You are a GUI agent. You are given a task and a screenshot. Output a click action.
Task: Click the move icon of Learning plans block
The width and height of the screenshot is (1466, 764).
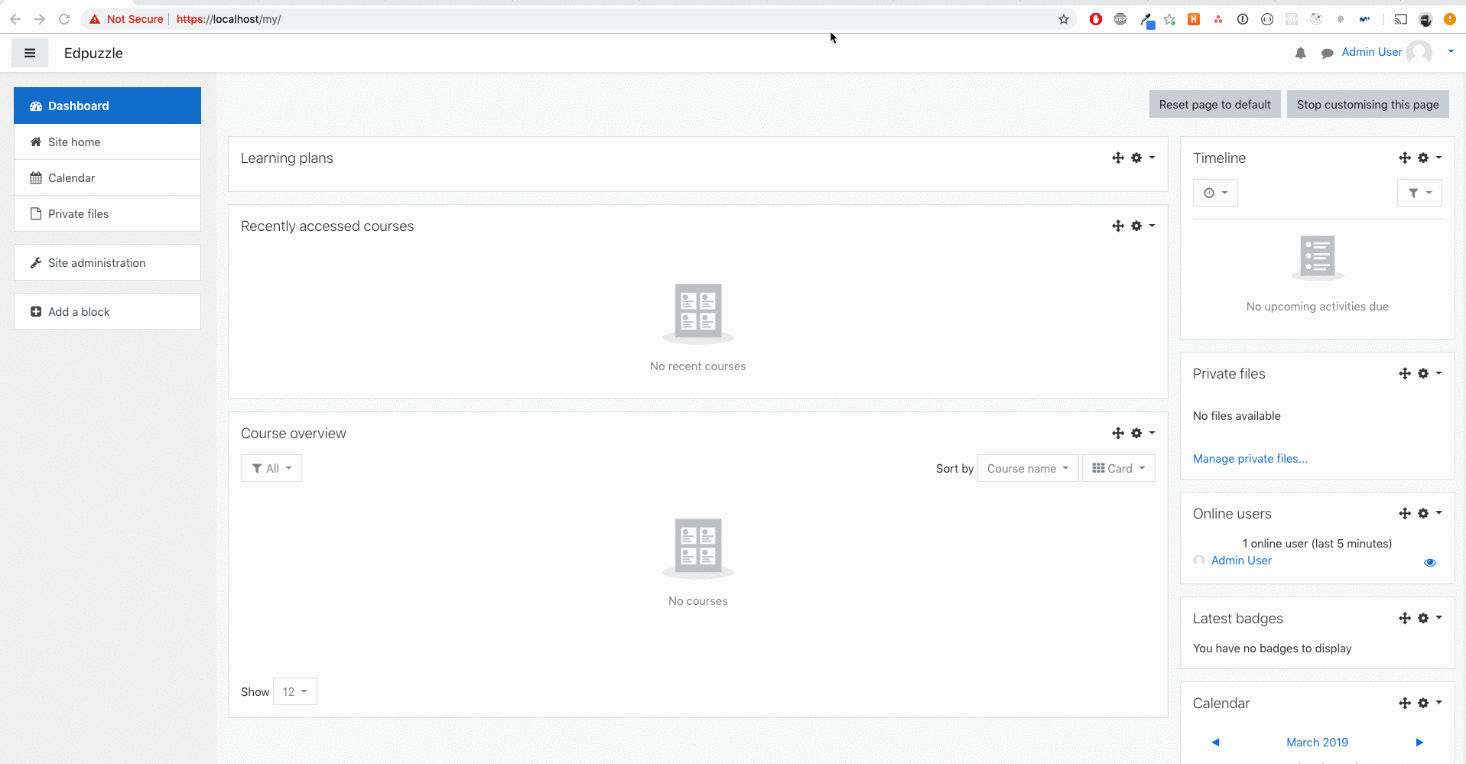(x=1118, y=158)
